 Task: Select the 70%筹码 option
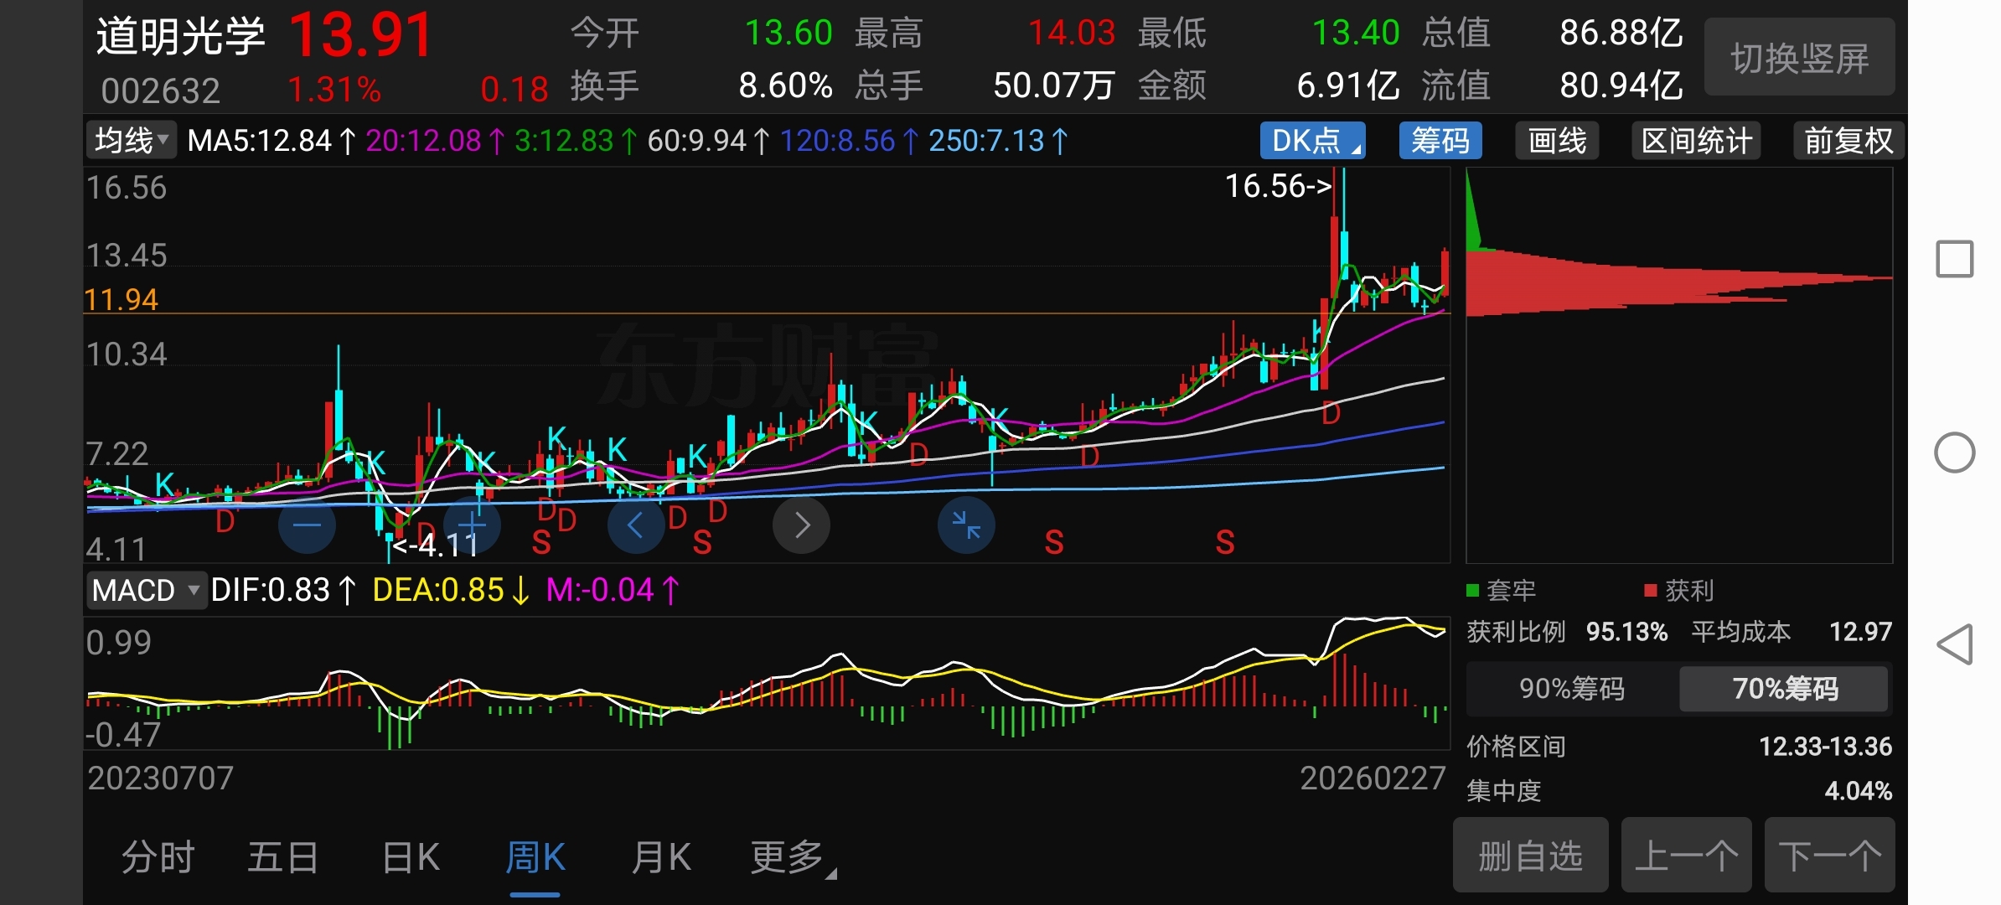(1784, 689)
